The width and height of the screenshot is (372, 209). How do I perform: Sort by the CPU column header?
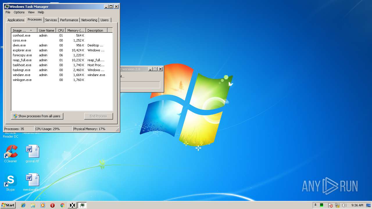[x=61, y=30]
